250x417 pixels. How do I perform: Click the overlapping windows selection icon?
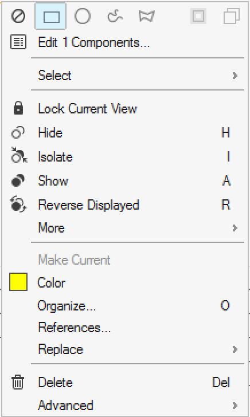pos(231,16)
